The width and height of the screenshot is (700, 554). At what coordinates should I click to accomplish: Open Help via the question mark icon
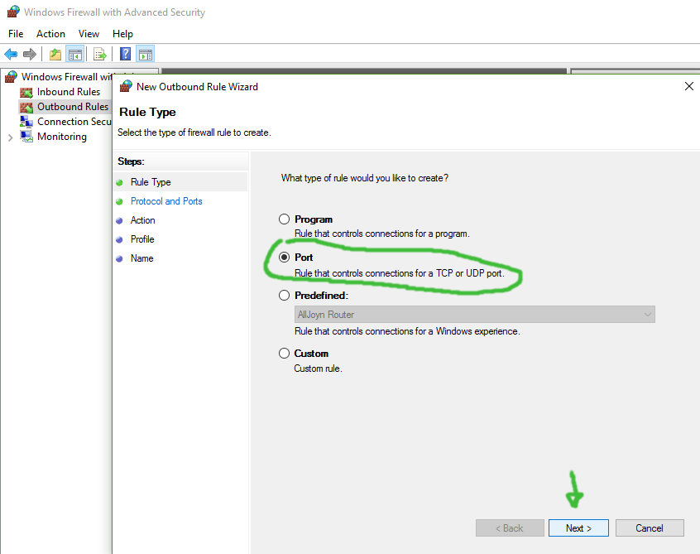(x=126, y=54)
